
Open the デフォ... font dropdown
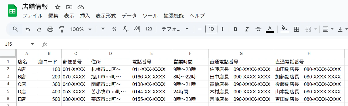pyautogui.click(x=175, y=29)
